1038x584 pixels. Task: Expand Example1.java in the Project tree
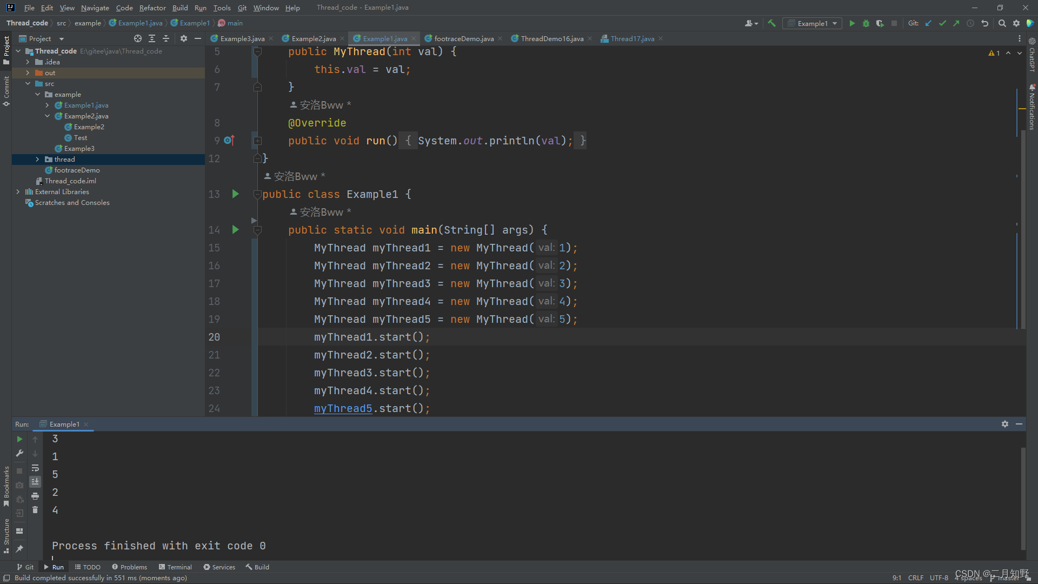pos(47,105)
